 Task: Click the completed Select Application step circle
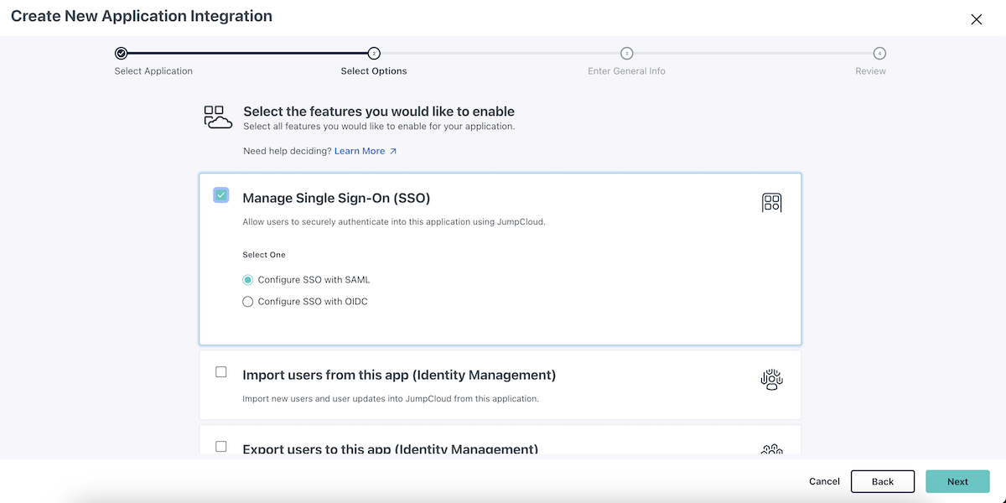point(122,53)
